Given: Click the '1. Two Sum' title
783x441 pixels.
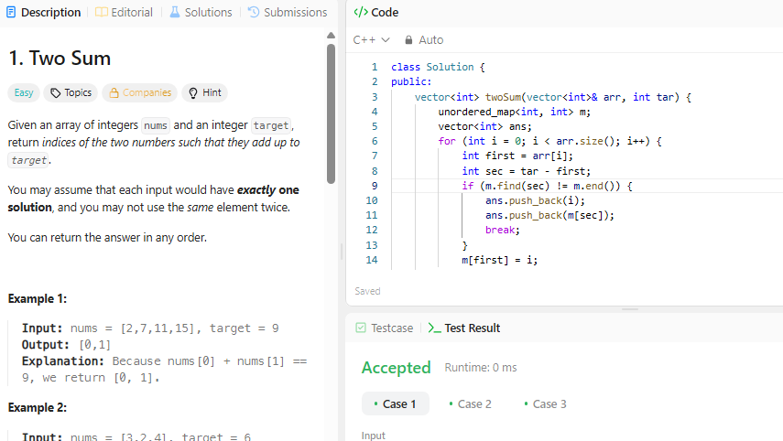Looking at the screenshot, I should pos(60,59).
